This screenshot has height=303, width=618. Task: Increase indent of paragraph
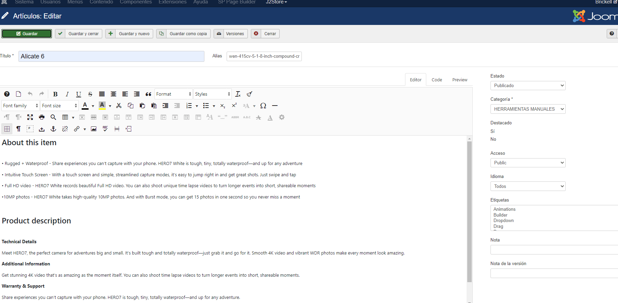[x=165, y=106]
